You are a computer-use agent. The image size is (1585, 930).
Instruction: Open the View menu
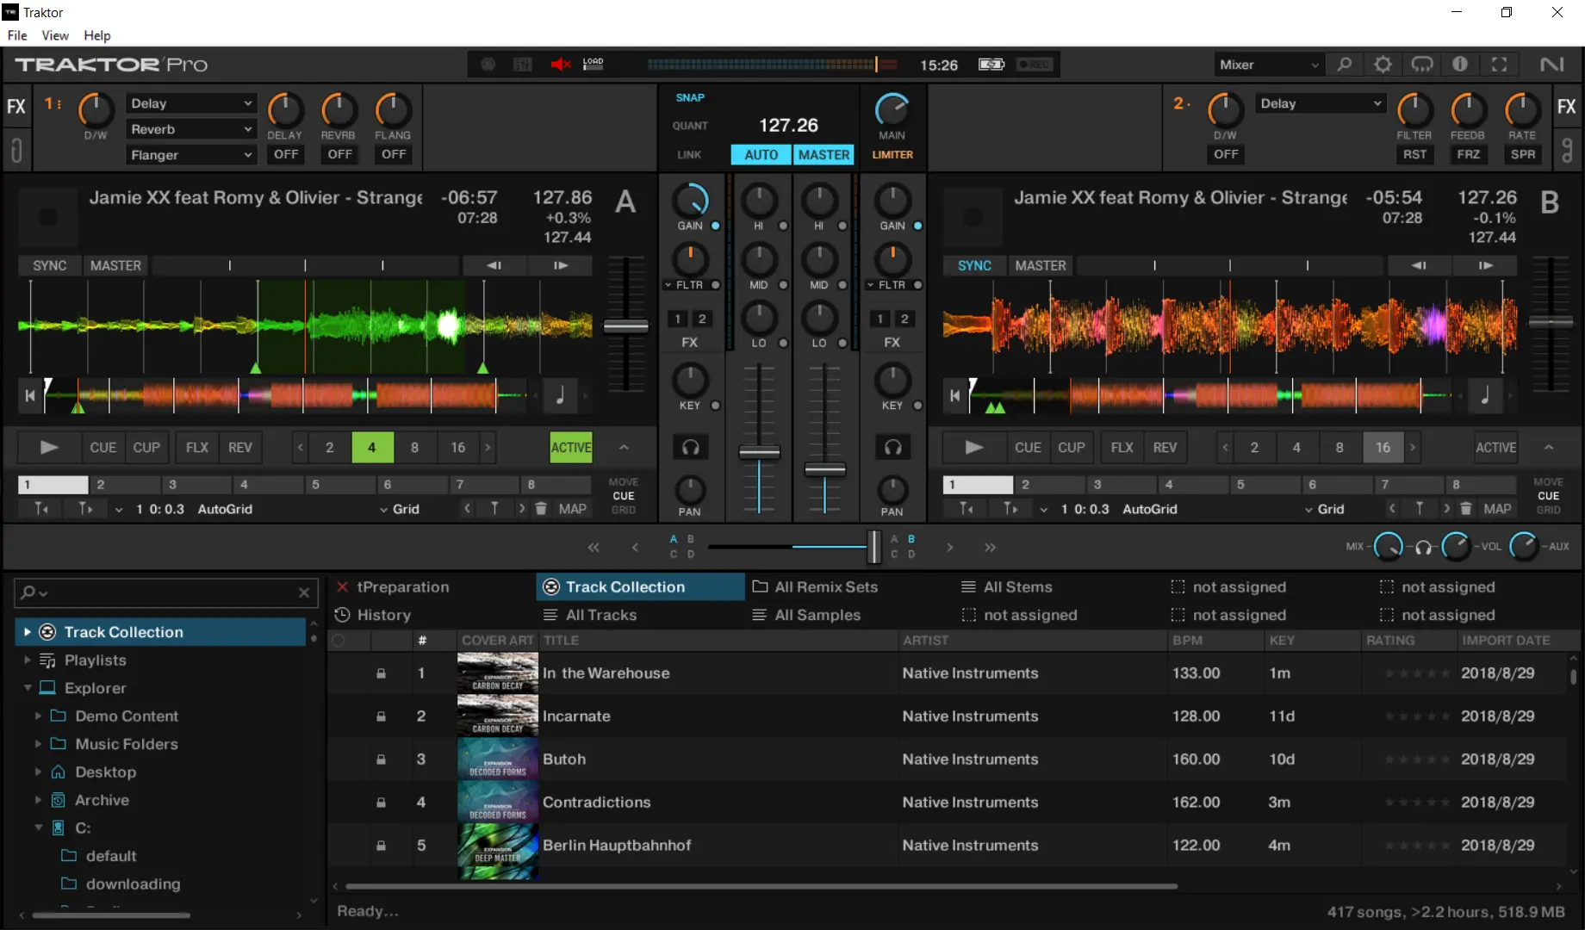pos(55,35)
